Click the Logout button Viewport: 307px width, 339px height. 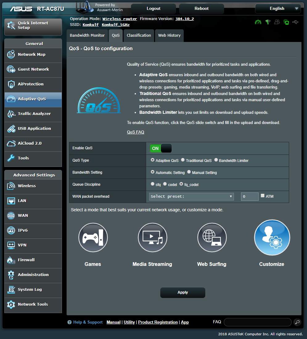point(153,9)
